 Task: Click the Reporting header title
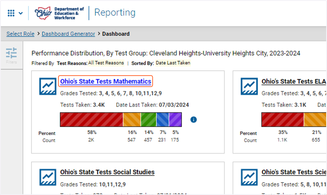pos(115,13)
